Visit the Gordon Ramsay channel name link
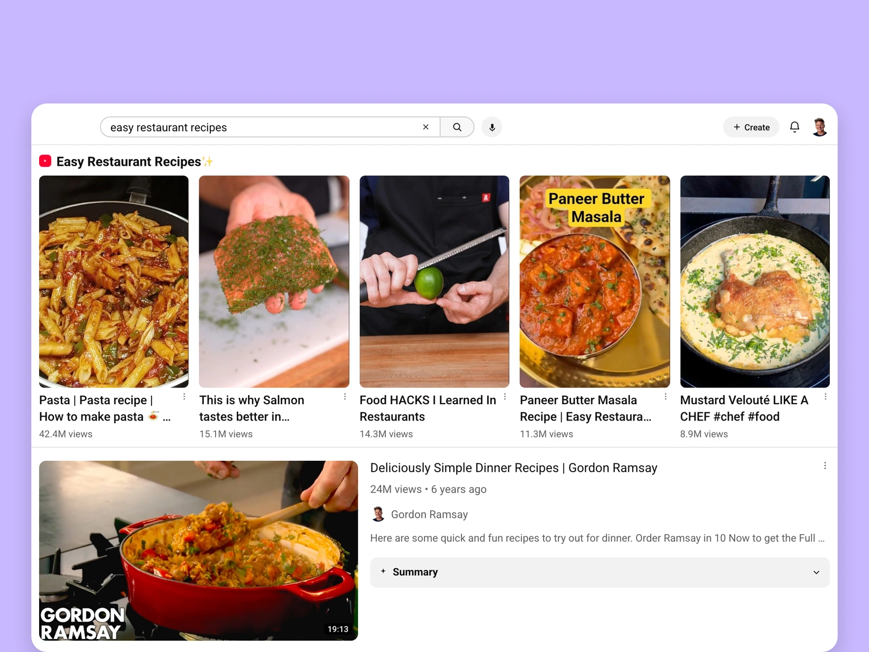Image resolution: width=869 pixels, height=652 pixels. coord(429,515)
